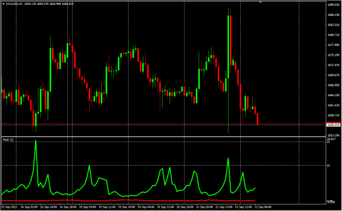Click the divider between chart and Peak window
342x211 pixels.
click(x=164, y=137)
